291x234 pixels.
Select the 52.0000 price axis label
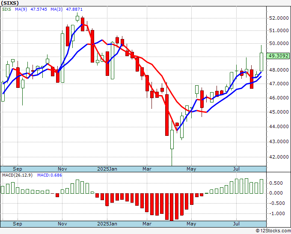(279, 18)
